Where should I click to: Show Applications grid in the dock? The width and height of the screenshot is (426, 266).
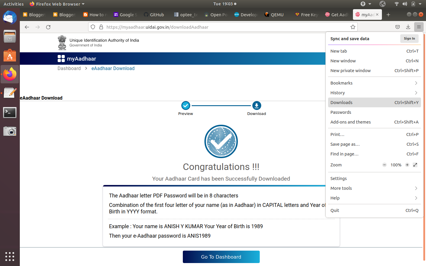[x=10, y=256]
